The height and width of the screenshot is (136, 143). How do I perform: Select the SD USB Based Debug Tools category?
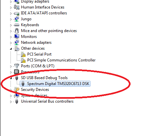(x=44, y=78)
